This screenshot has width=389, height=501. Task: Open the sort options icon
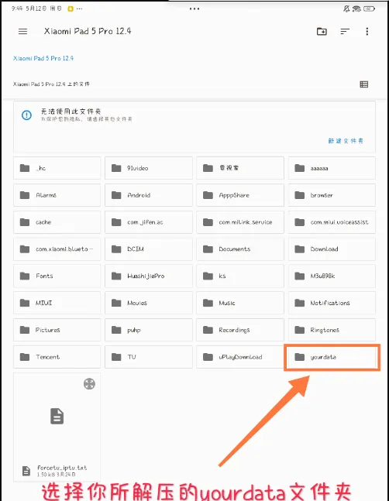tap(345, 31)
